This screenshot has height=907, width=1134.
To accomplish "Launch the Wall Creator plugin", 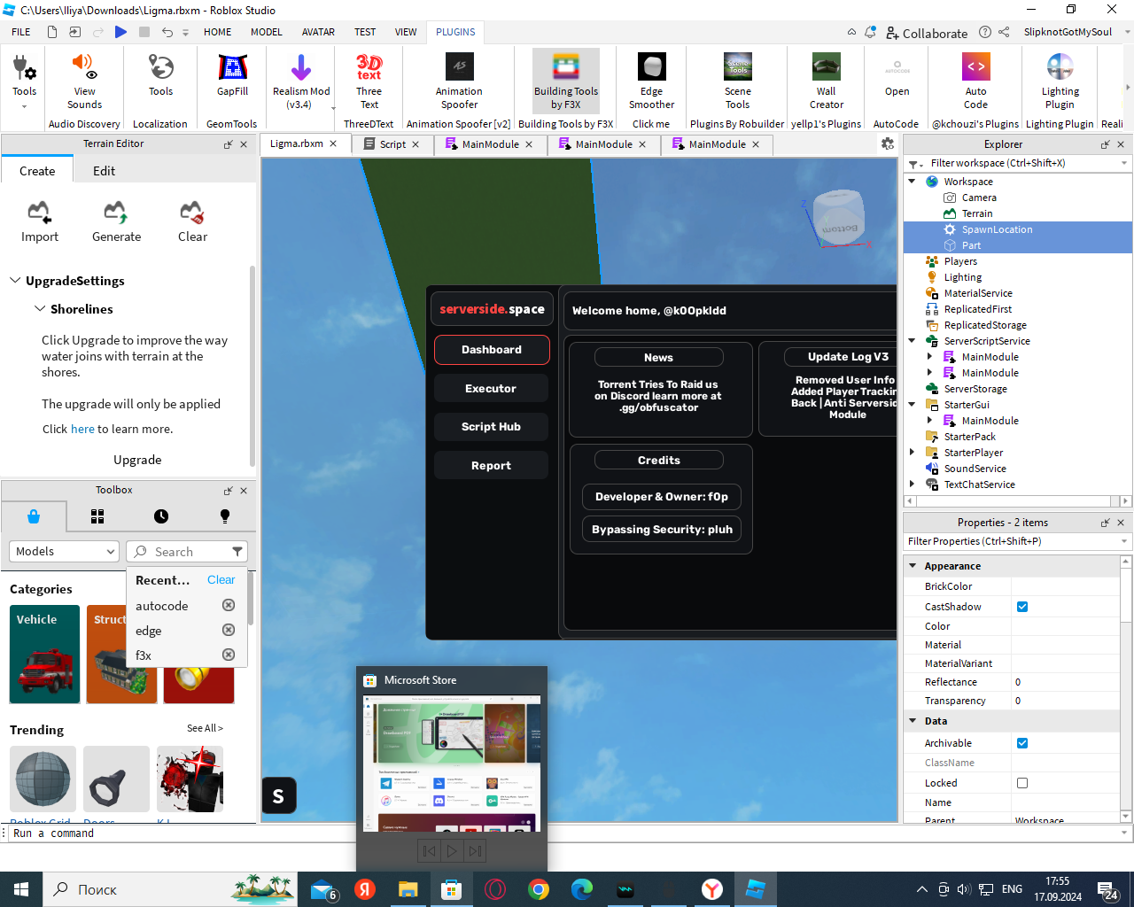I will 826,80.
